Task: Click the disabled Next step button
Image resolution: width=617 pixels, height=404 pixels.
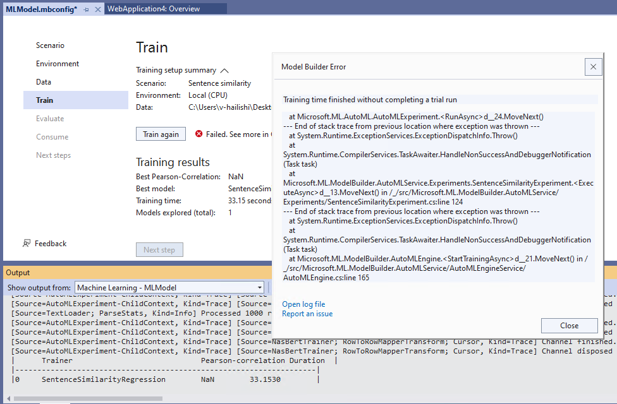Action: point(159,249)
